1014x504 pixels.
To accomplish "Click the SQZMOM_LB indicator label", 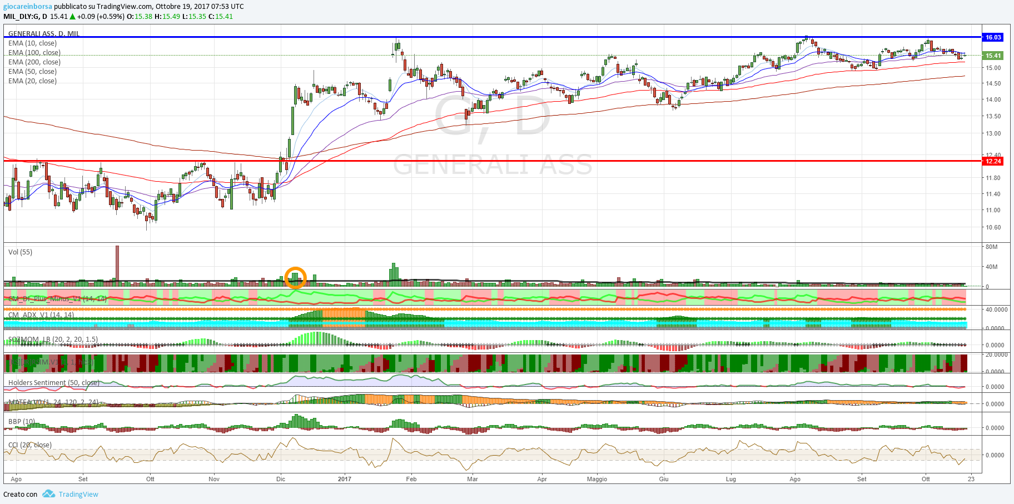I will 53,340.
